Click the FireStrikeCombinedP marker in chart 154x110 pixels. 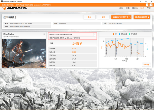click(138, 49)
